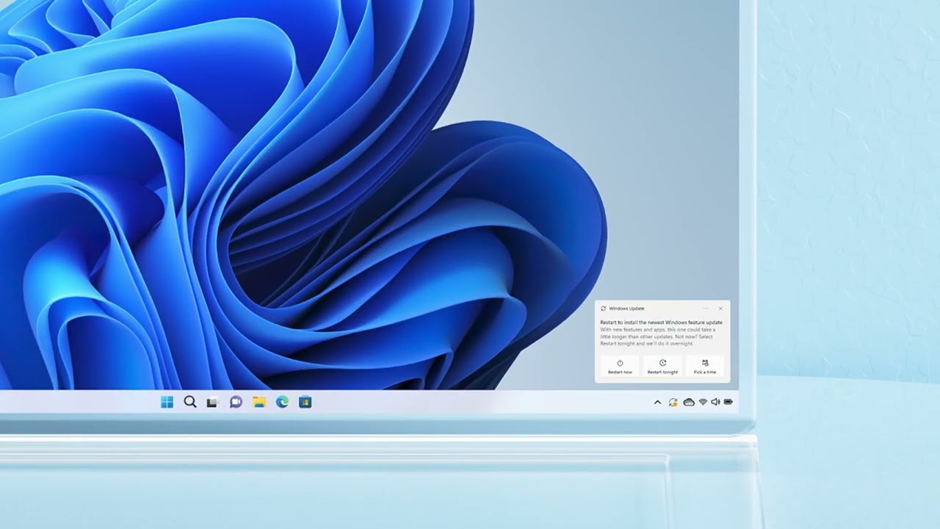Screen dimensions: 940x529
Task: Open Task View on the taskbar
Action: point(212,402)
